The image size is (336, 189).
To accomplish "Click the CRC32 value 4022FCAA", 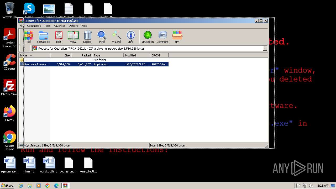I will [158, 64].
